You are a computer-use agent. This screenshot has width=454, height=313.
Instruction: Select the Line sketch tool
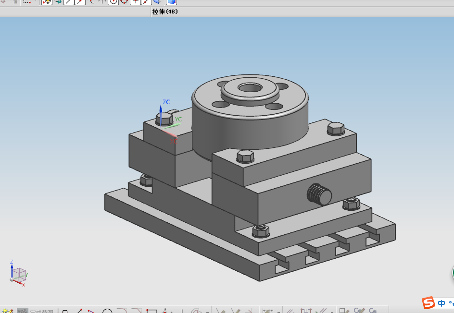click(80, 311)
